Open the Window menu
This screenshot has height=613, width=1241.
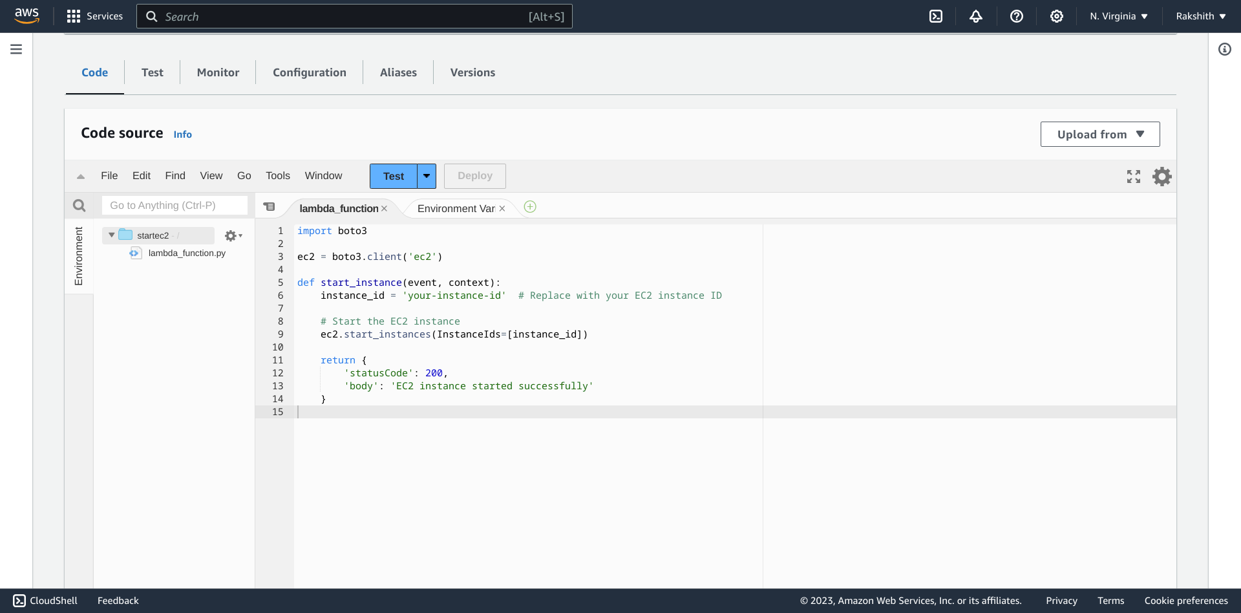point(323,176)
